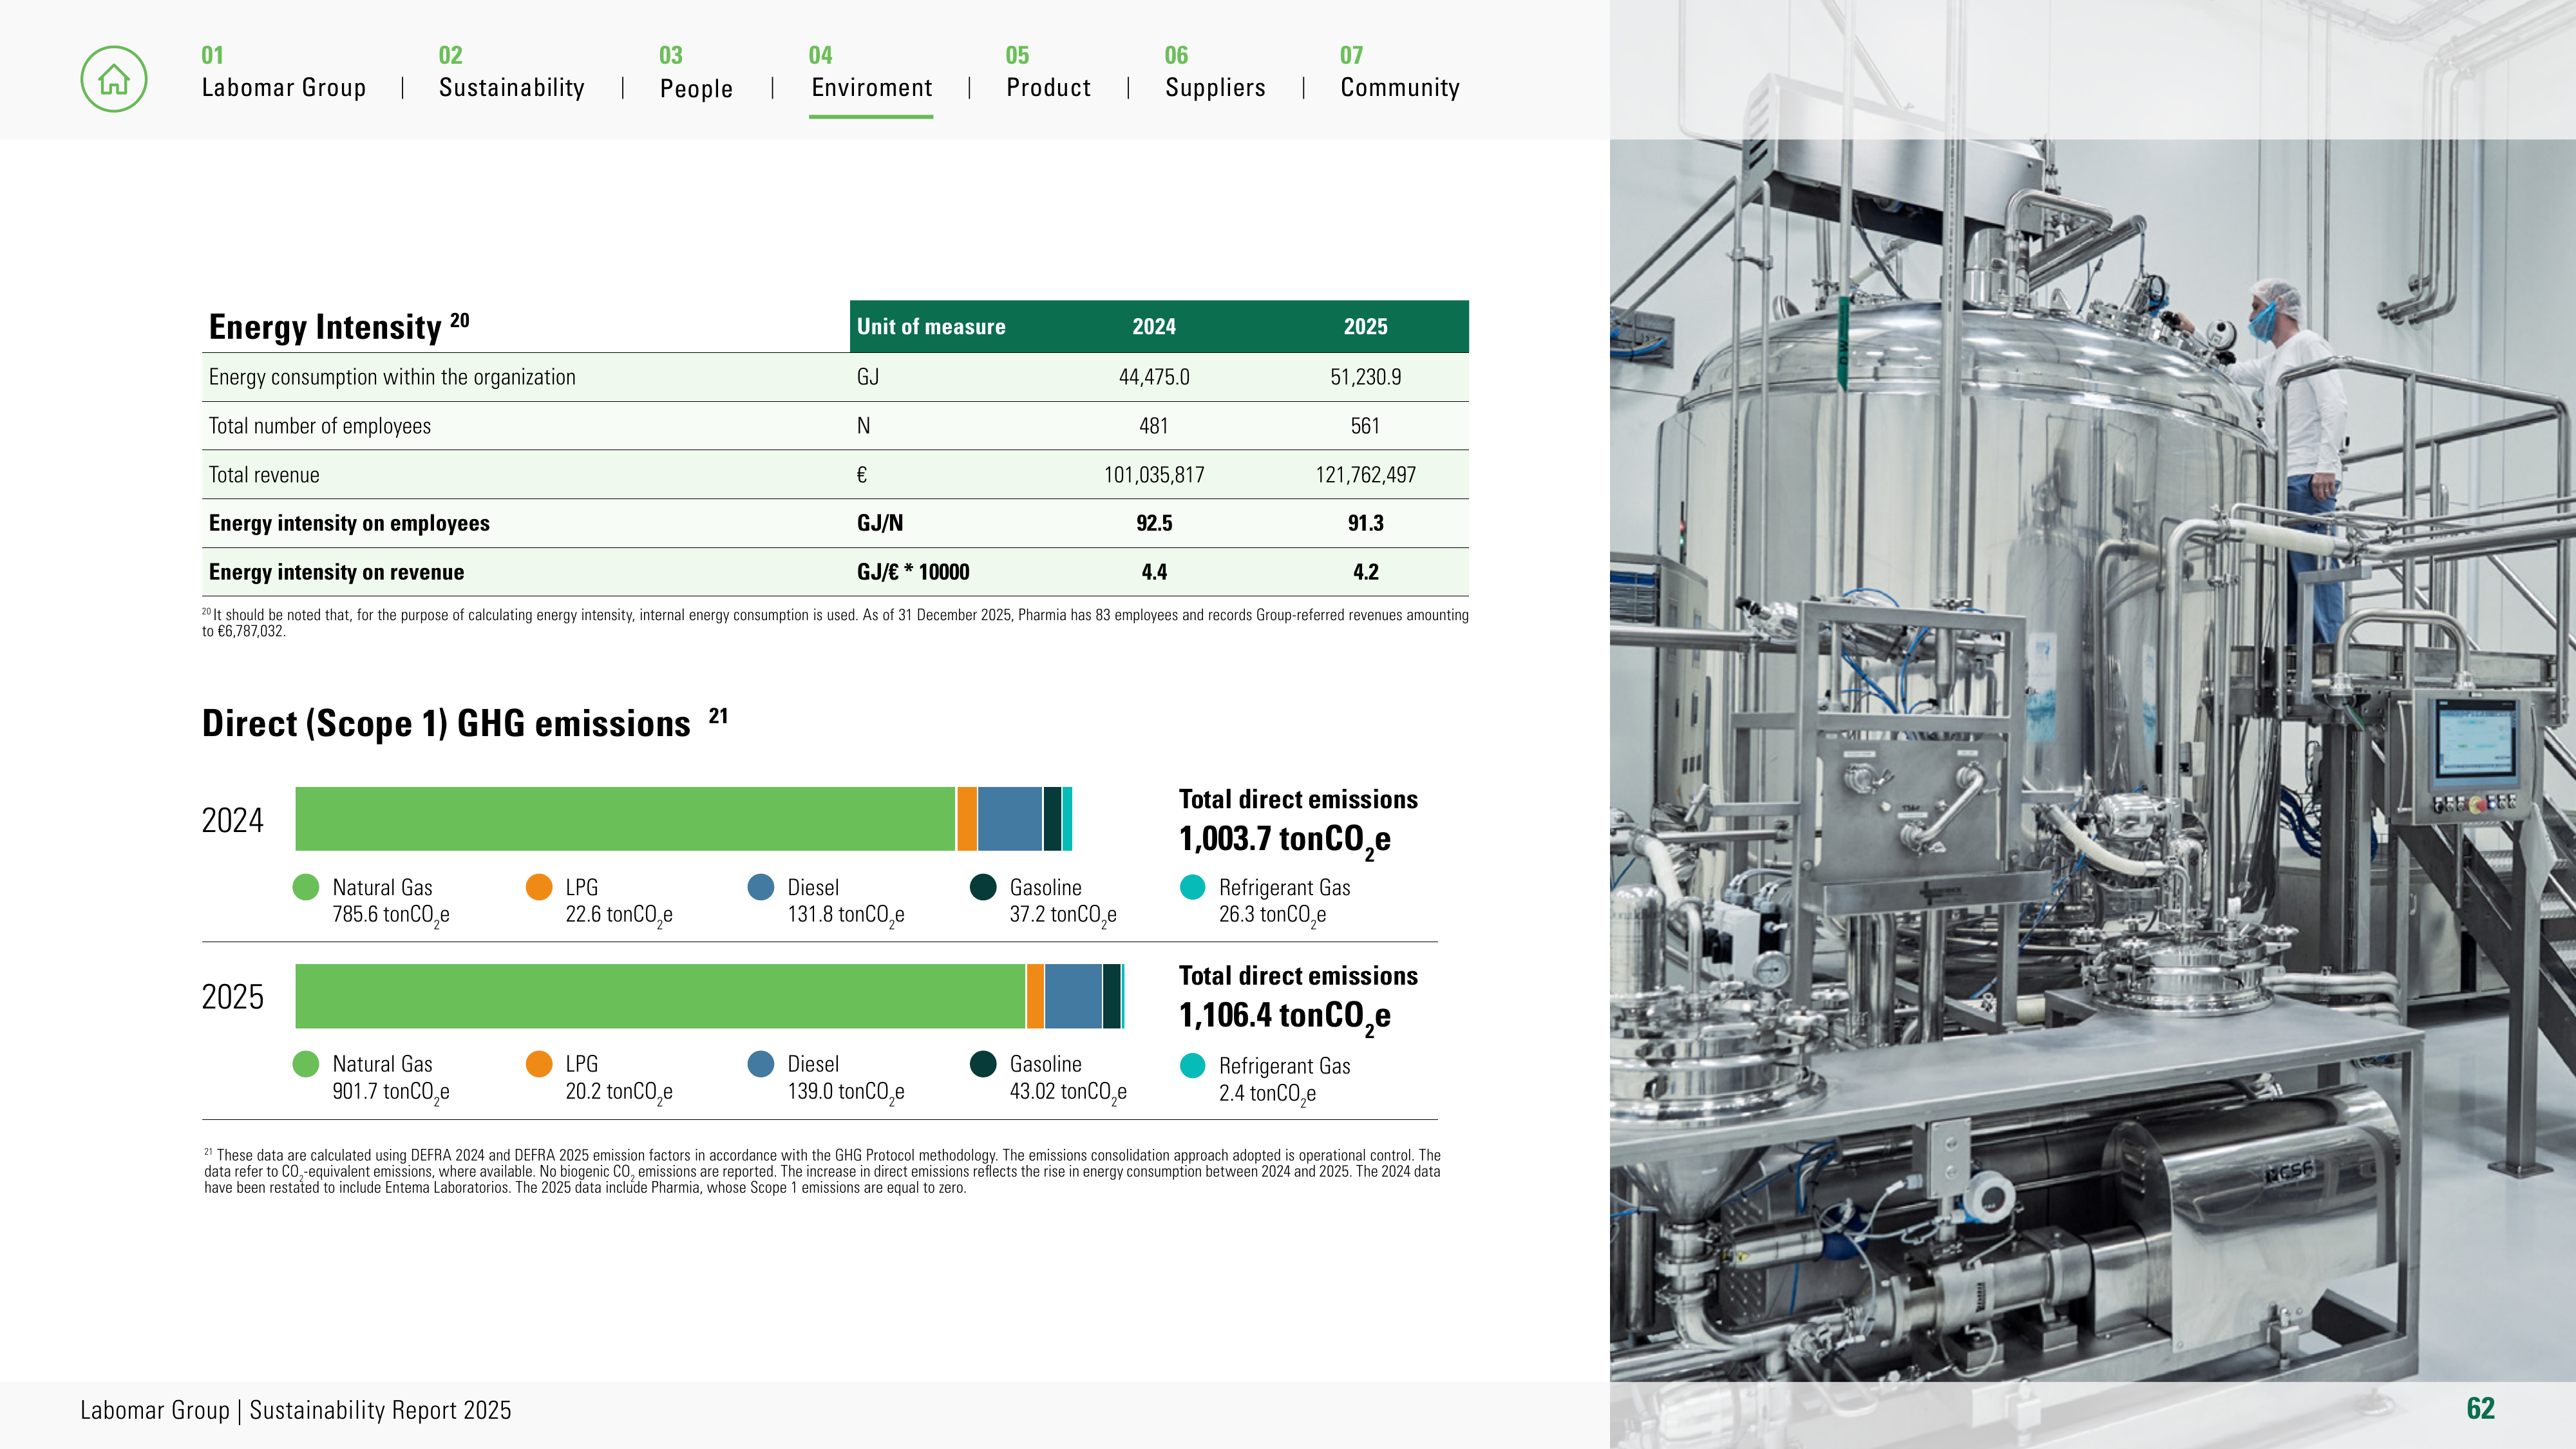Click the 2024 Refrigerant Gas teal dot
The height and width of the screenshot is (1449, 2576).
(x=1193, y=887)
